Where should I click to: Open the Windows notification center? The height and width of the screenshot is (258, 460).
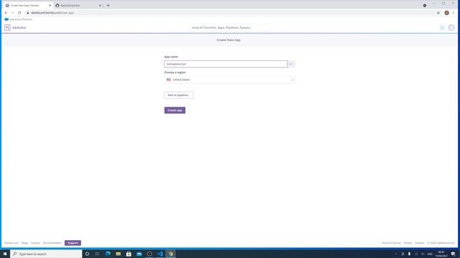coord(454,254)
